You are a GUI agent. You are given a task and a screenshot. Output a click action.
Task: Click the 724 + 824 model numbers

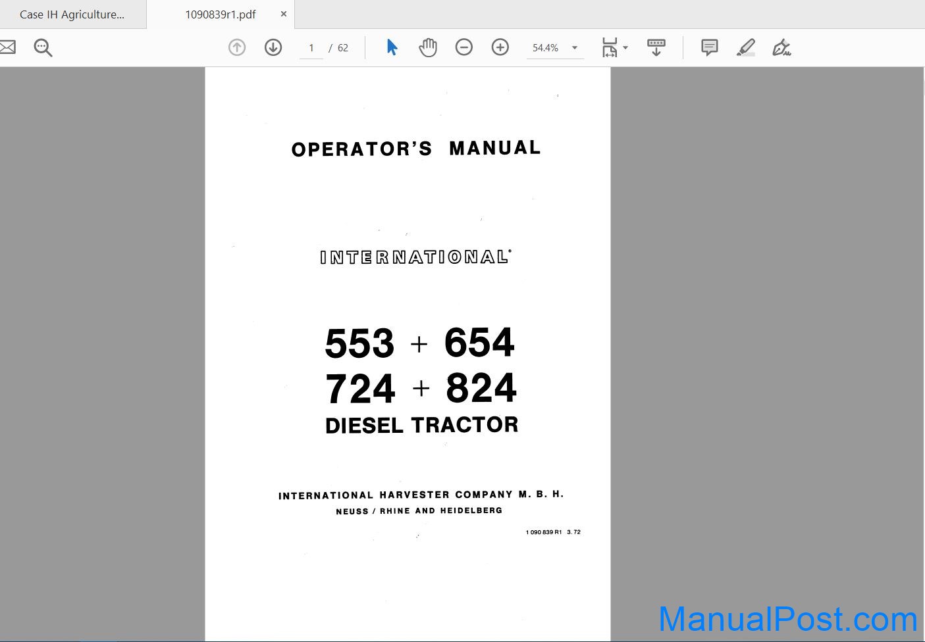click(x=421, y=388)
